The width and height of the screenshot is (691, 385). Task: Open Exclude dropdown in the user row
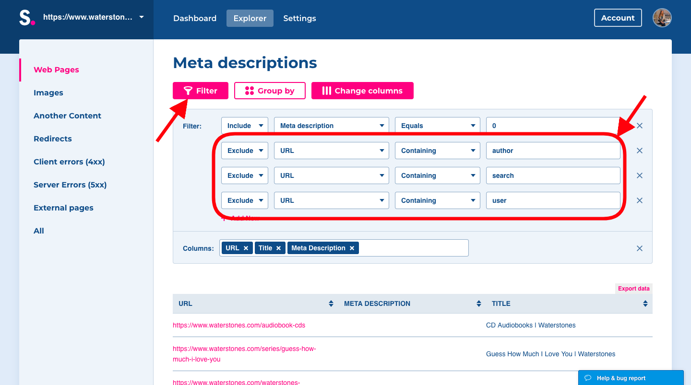(245, 200)
